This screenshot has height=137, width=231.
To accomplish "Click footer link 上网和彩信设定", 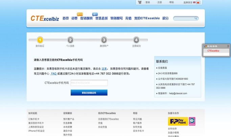I will tap(36, 127).
